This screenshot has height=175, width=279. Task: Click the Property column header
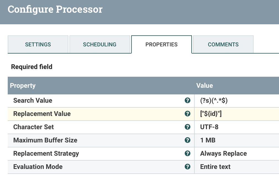pyautogui.click(x=23, y=86)
